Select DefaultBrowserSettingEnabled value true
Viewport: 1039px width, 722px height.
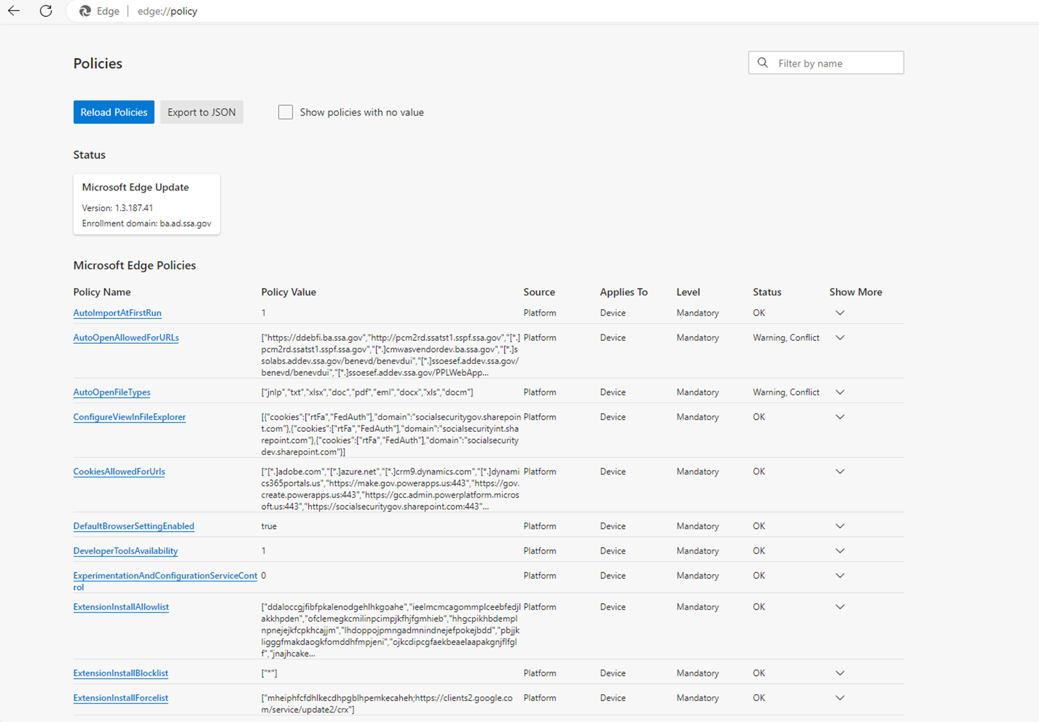pos(269,525)
